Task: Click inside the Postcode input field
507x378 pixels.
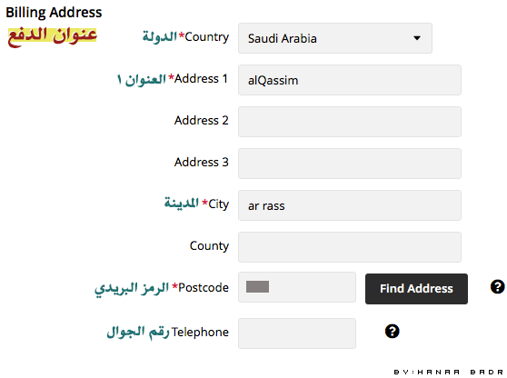Action: pyautogui.click(x=297, y=287)
